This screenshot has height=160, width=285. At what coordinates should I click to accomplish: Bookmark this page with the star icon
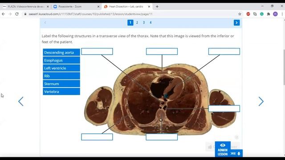(240, 14)
